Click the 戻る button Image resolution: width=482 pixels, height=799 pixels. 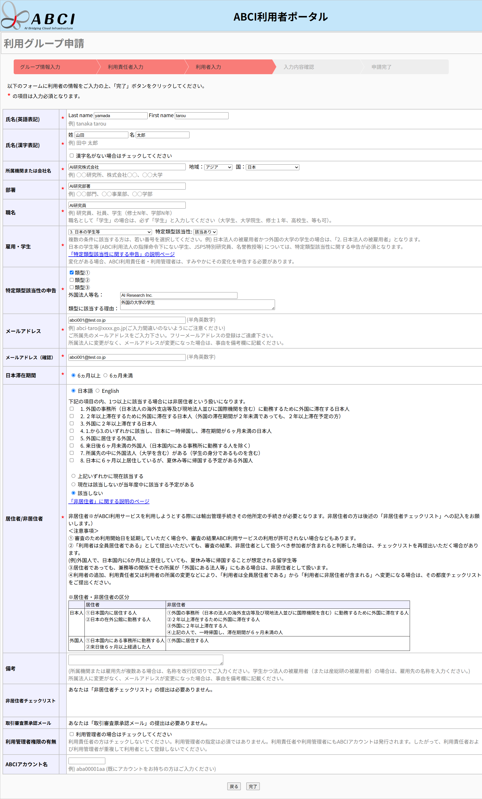[234, 787]
